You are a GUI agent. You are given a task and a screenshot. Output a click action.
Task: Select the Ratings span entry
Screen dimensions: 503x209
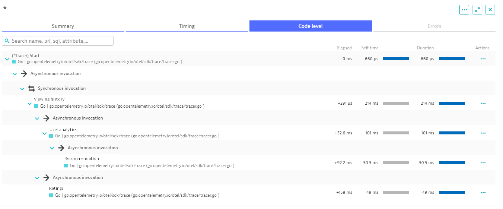(56, 188)
